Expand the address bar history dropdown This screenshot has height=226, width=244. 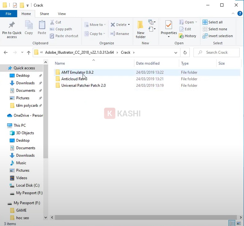[x=176, y=52]
